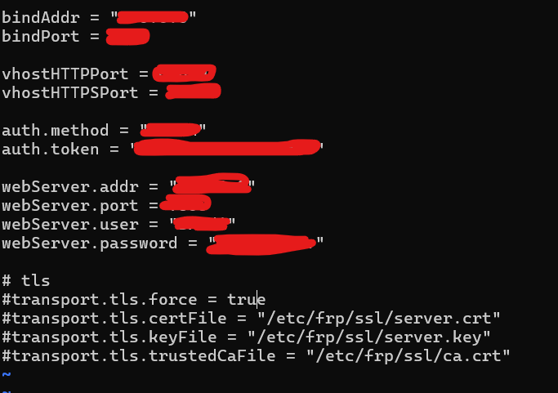558x393 pixels.
Task: Click the auth.method key text
Action: point(56,131)
